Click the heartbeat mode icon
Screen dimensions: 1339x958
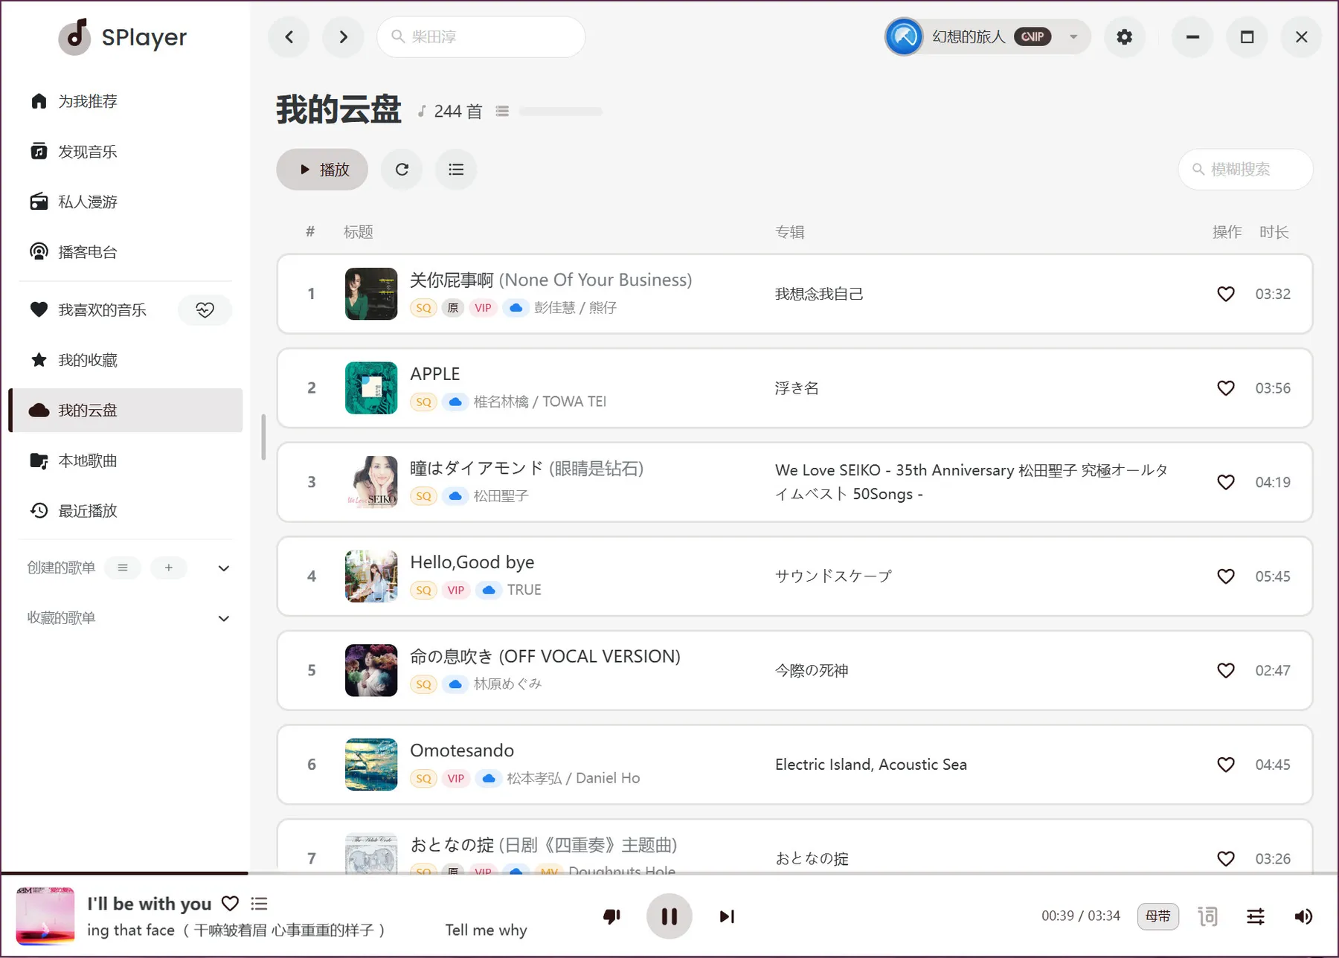click(205, 310)
